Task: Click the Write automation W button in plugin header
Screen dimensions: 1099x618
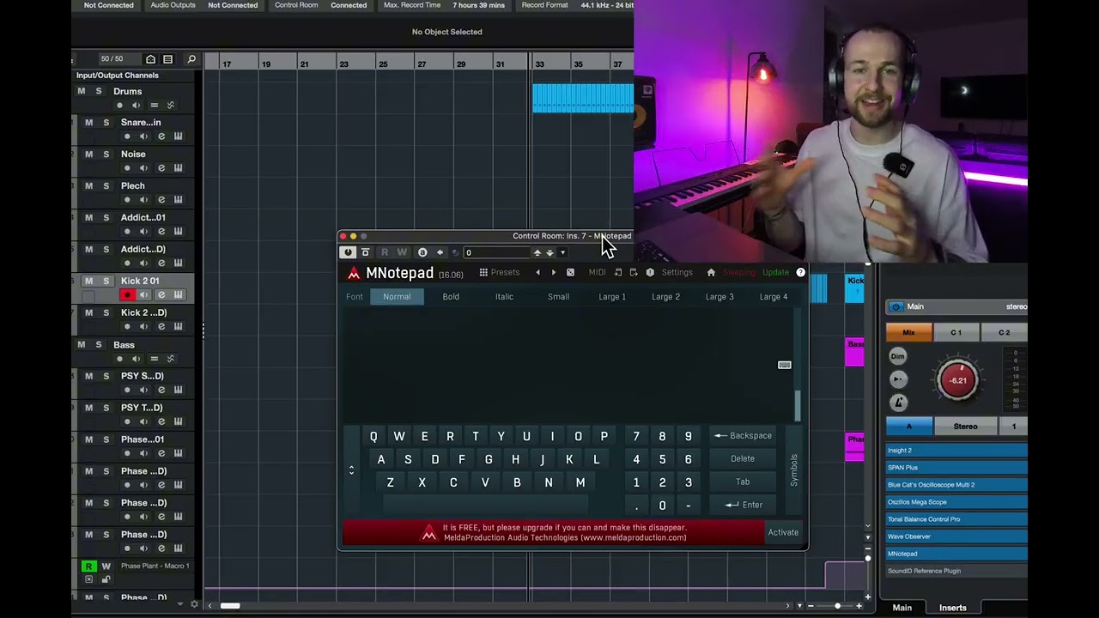Action: [x=402, y=252]
